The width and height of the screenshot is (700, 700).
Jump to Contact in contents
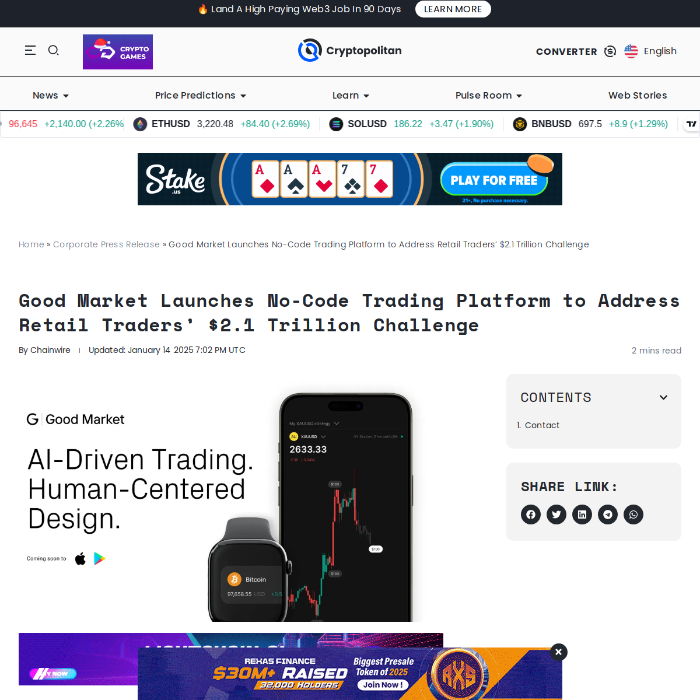click(x=542, y=425)
